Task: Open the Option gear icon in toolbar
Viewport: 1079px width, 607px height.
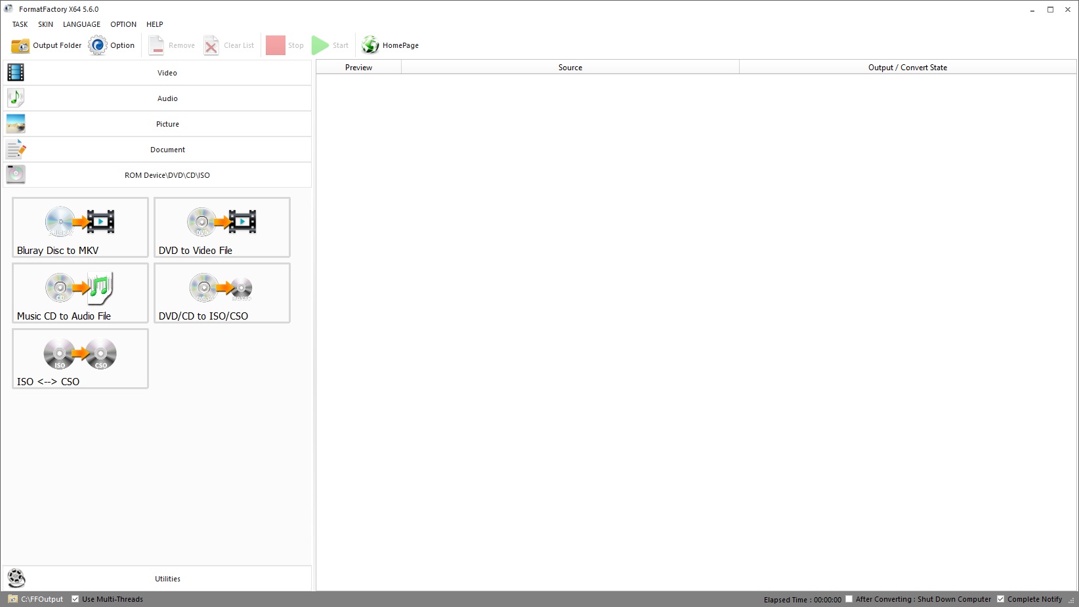Action: (x=98, y=45)
